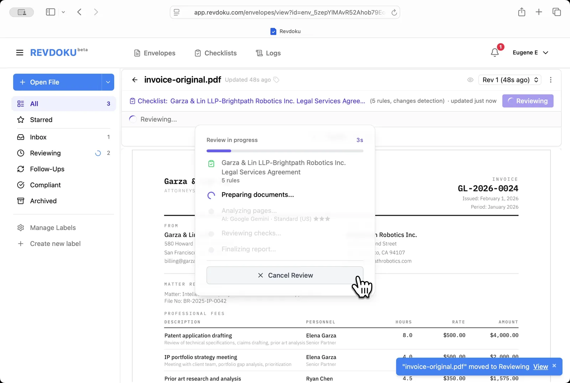This screenshot has width=570, height=383.
Task: Click the Share icon in the browser toolbar
Action: coord(522,12)
